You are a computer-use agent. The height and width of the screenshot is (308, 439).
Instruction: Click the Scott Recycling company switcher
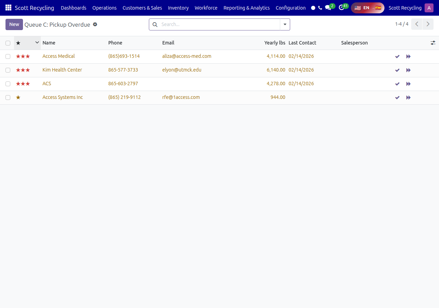(405, 8)
